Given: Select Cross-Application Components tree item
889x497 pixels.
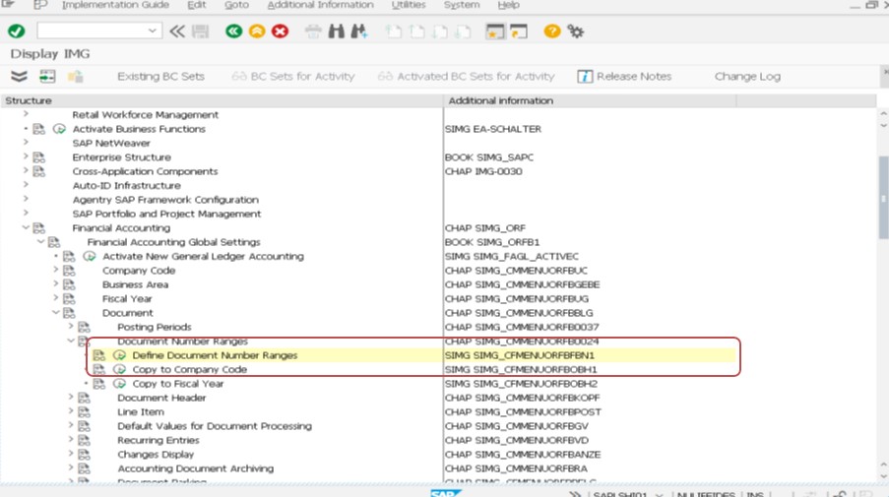Looking at the screenshot, I should coord(145,171).
